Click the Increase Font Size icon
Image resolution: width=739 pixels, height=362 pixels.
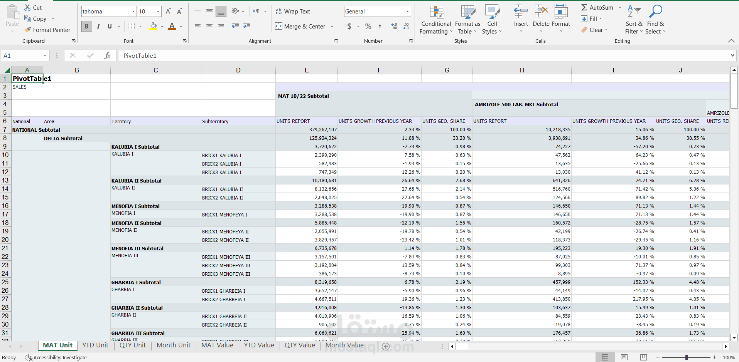pyautogui.click(x=168, y=12)
